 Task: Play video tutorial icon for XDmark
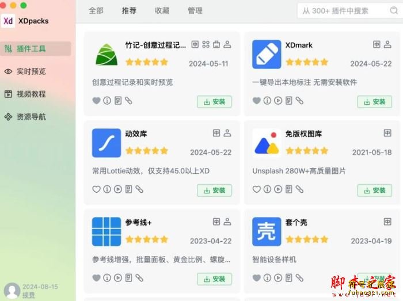click(x=278, y=100)
